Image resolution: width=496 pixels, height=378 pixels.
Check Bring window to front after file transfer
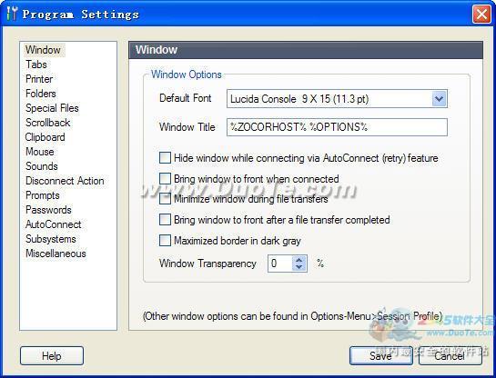click(165, 220)
